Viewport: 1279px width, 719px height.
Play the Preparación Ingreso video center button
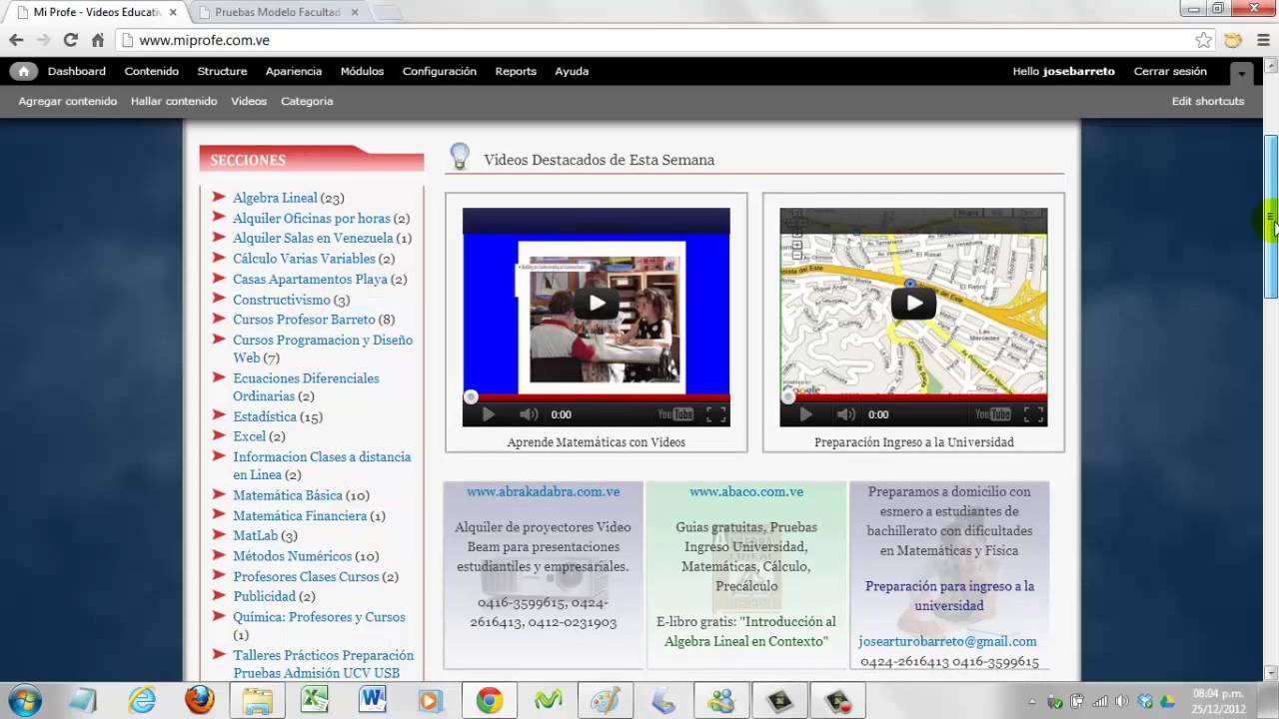click(x=914, y=303)
